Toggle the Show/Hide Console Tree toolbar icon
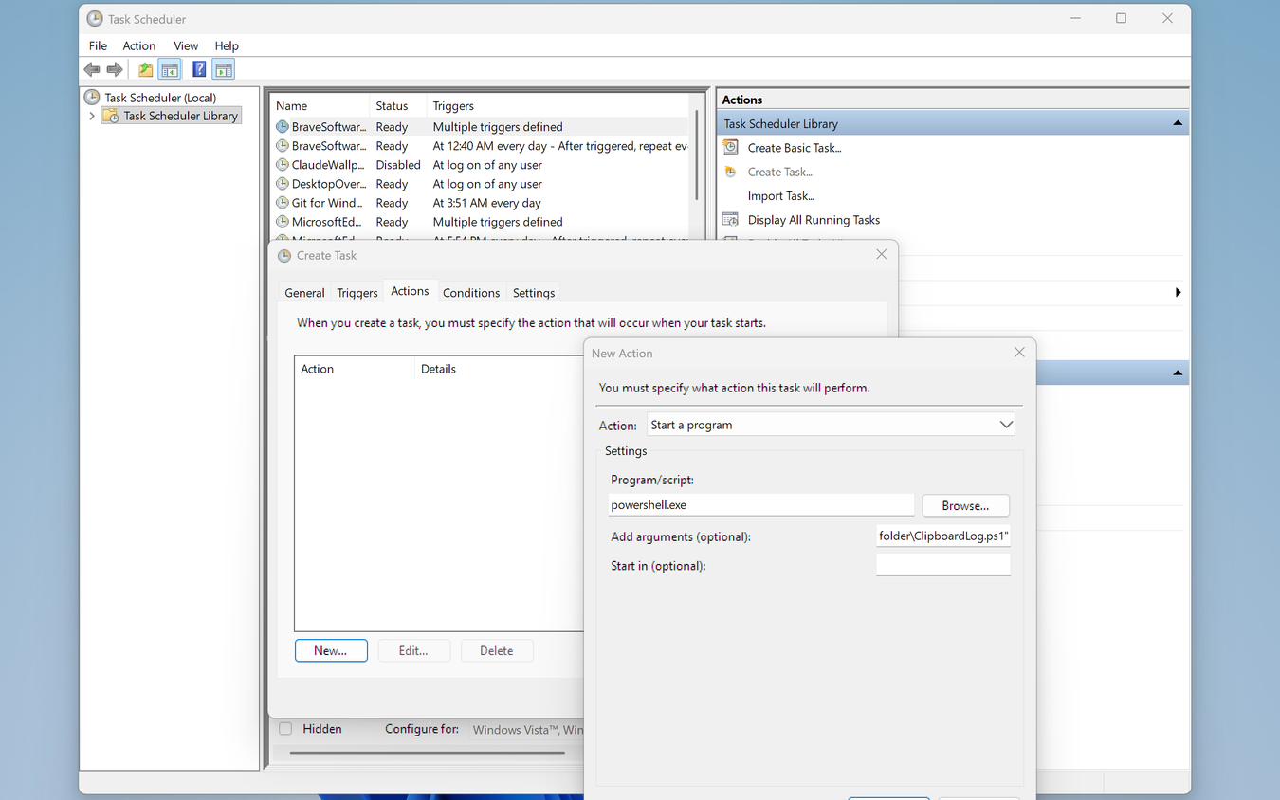Image resolution: width=1280 pixels, height=800 pixels. pos(170,69)
